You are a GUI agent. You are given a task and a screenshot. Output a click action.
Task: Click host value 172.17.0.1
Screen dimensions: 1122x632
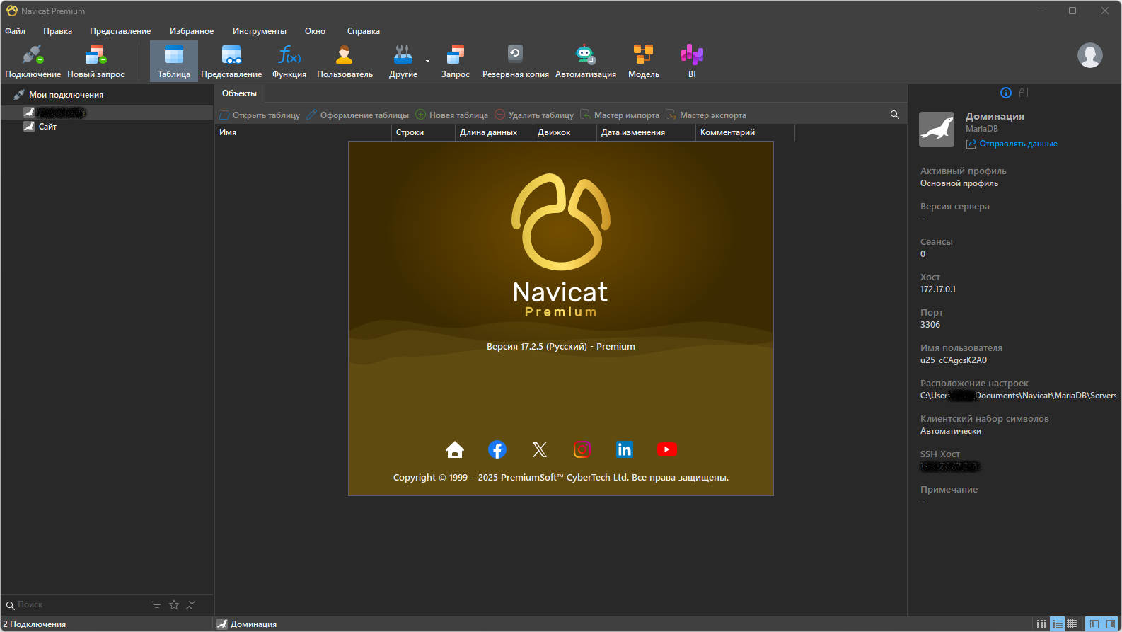[x=938, y=289]
